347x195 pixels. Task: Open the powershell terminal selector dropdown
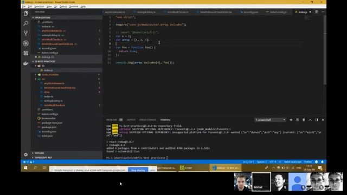point(270,120)
